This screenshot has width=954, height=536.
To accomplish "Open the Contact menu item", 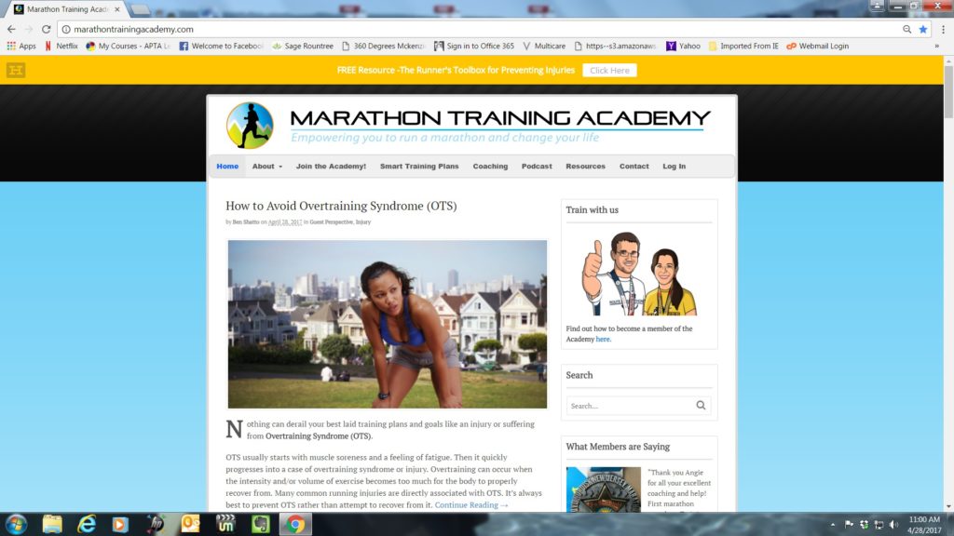I will tap(634, 166).
